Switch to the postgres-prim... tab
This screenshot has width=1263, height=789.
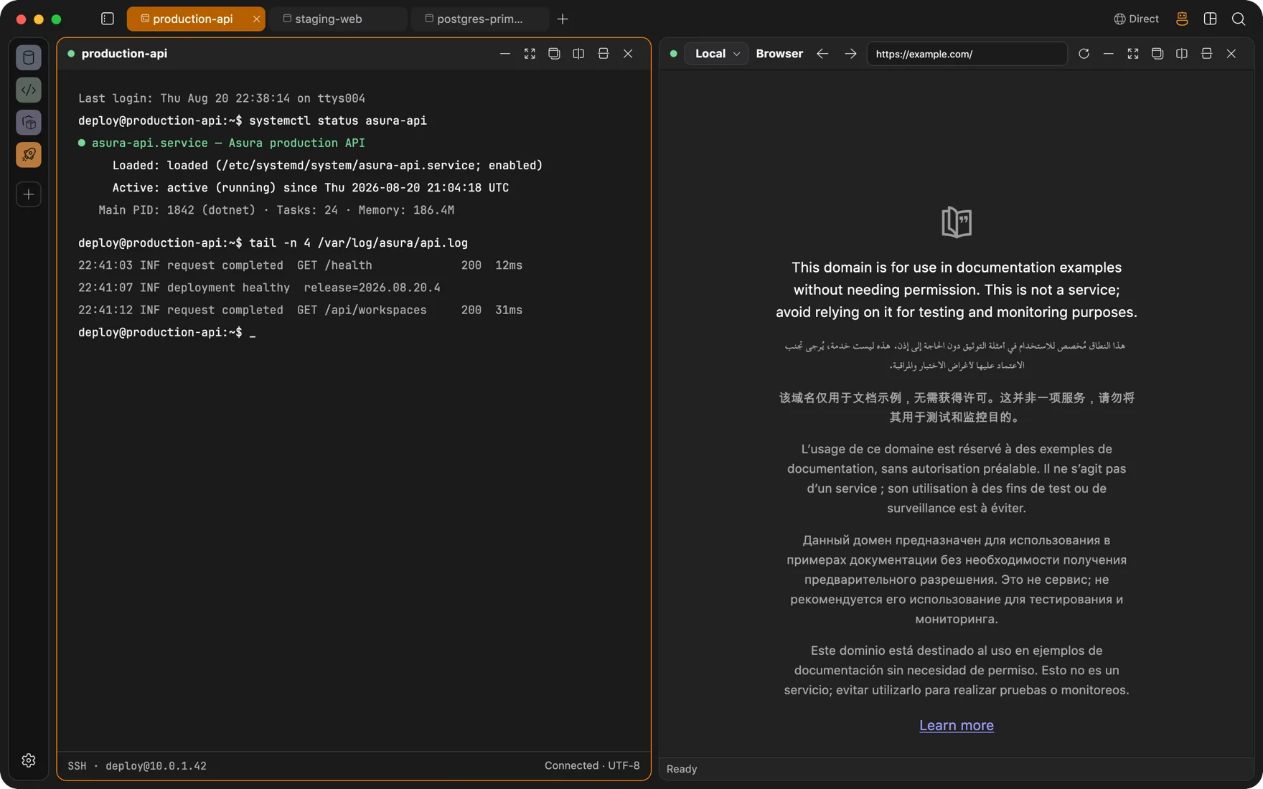(x=479, y=19)
